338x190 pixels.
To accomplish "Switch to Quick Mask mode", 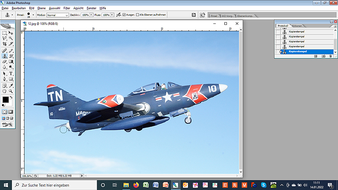I will coord(11,112).
